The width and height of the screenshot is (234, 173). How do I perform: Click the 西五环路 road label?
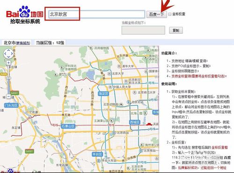pyautogui.click(x=66, y=91)
